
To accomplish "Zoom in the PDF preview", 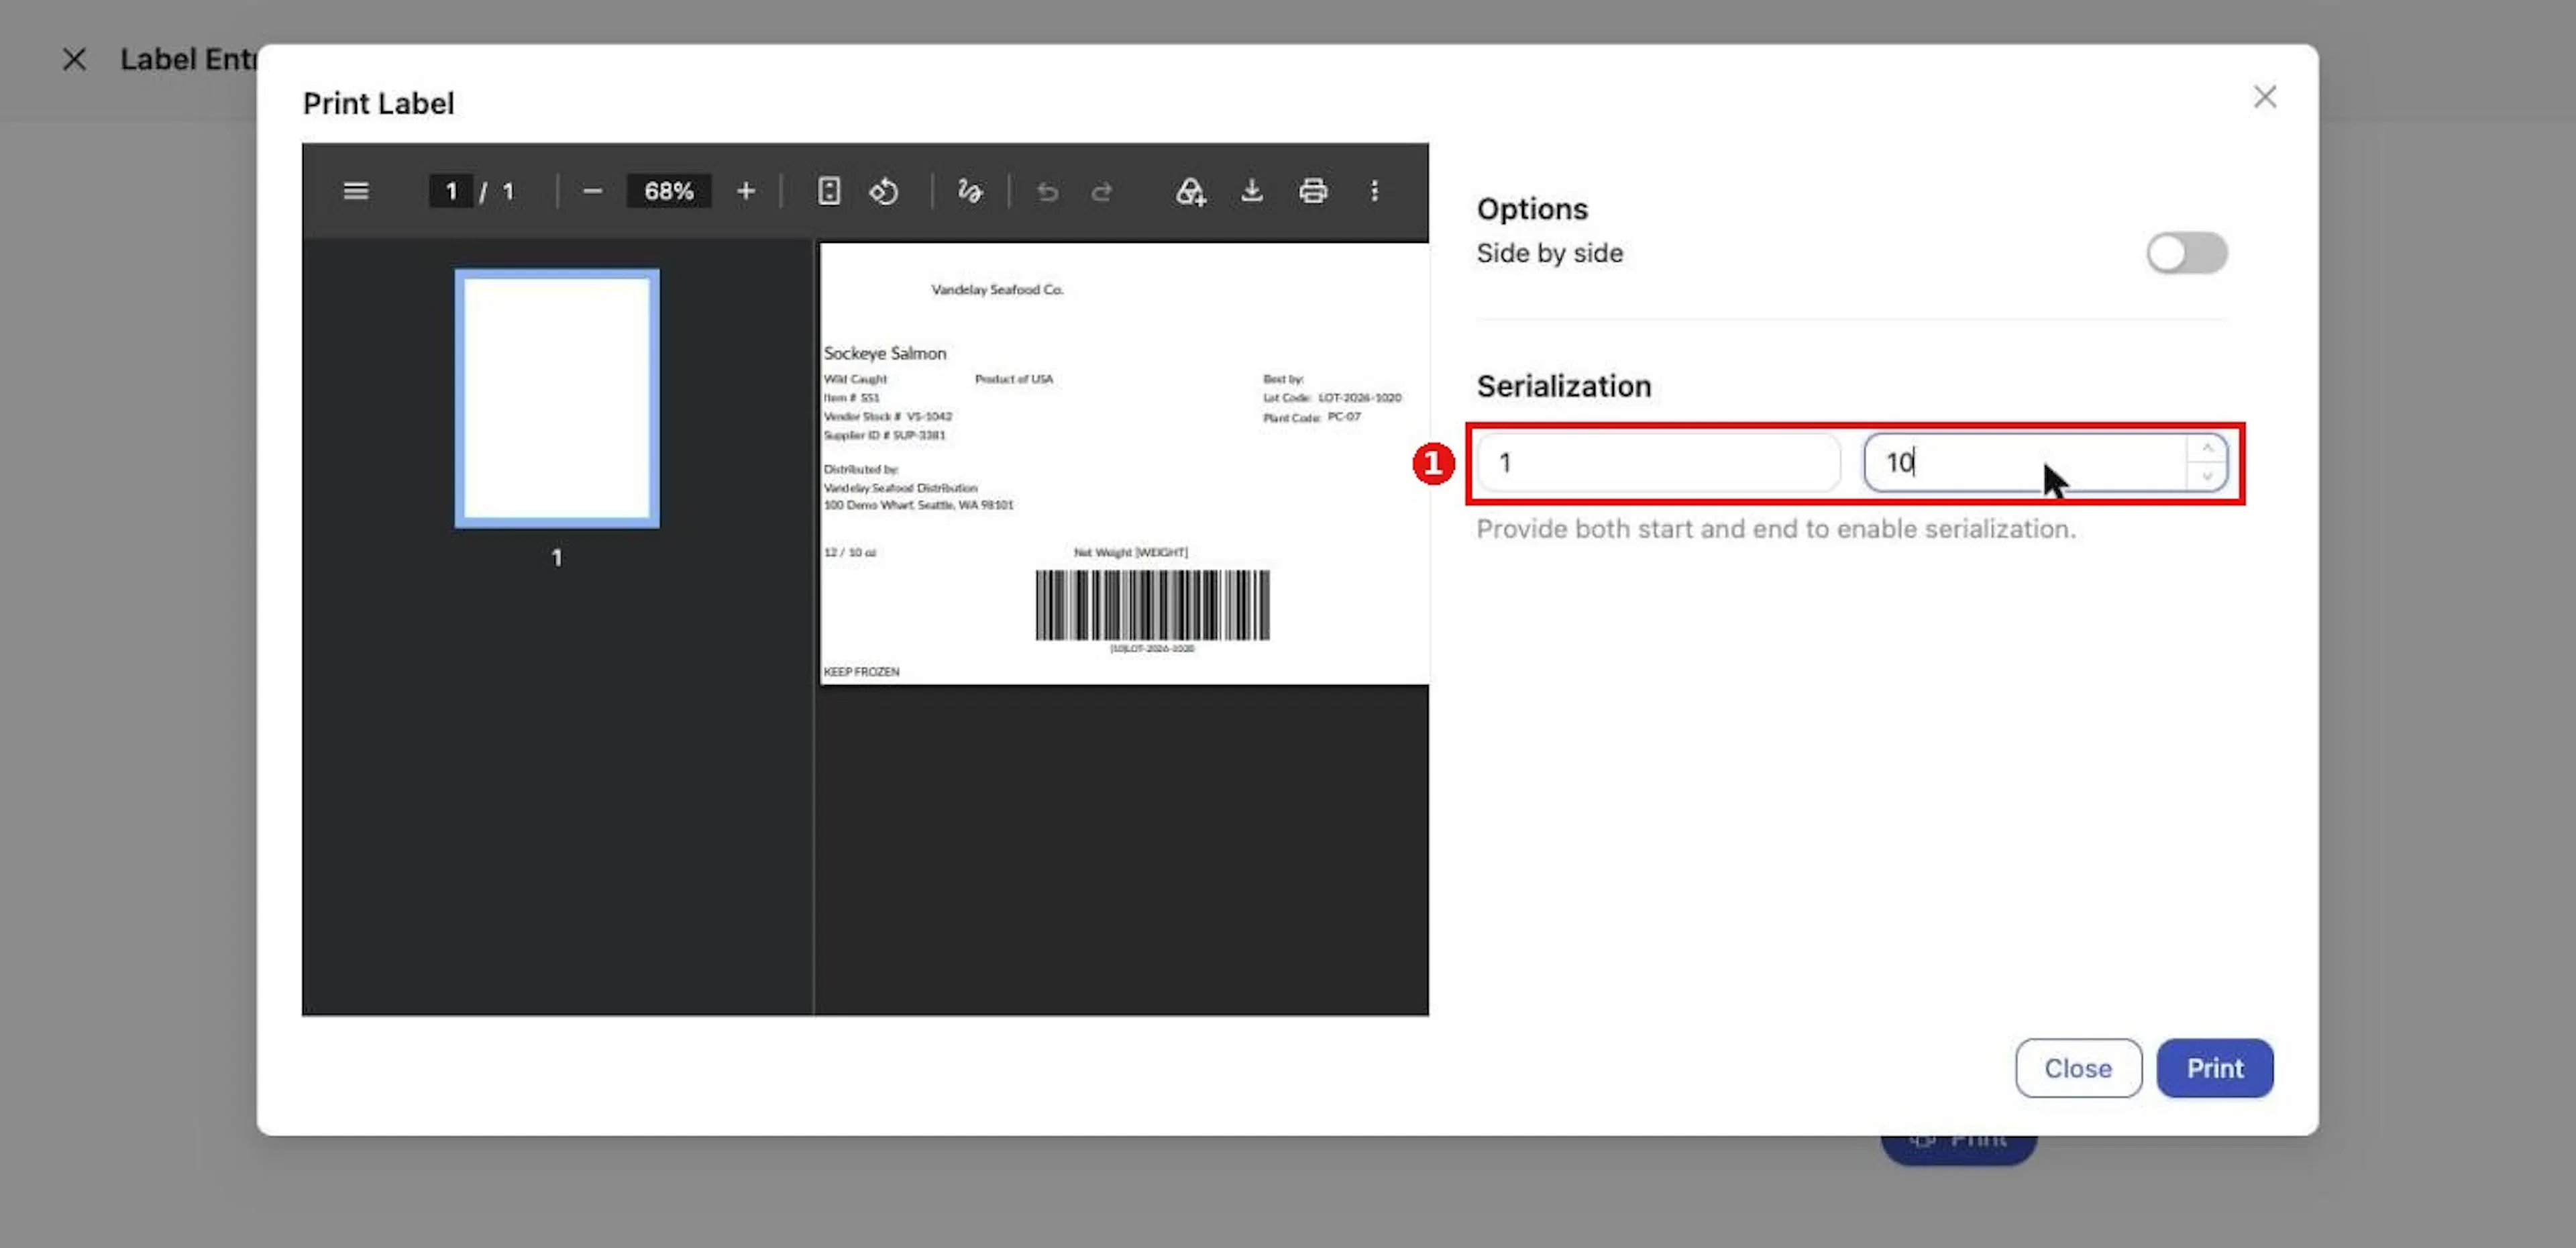I will (746, 191).
